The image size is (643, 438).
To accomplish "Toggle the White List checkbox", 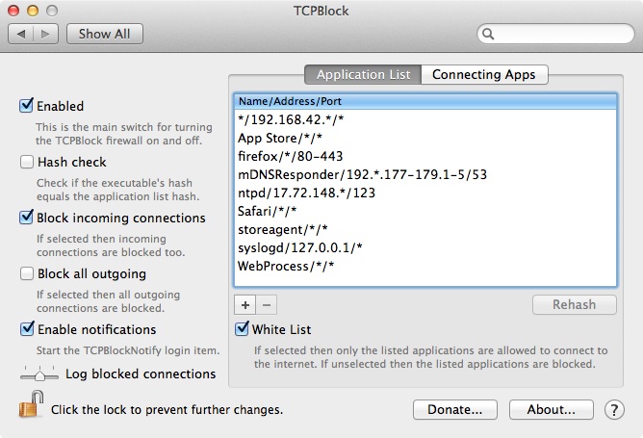I will (243, 329).
